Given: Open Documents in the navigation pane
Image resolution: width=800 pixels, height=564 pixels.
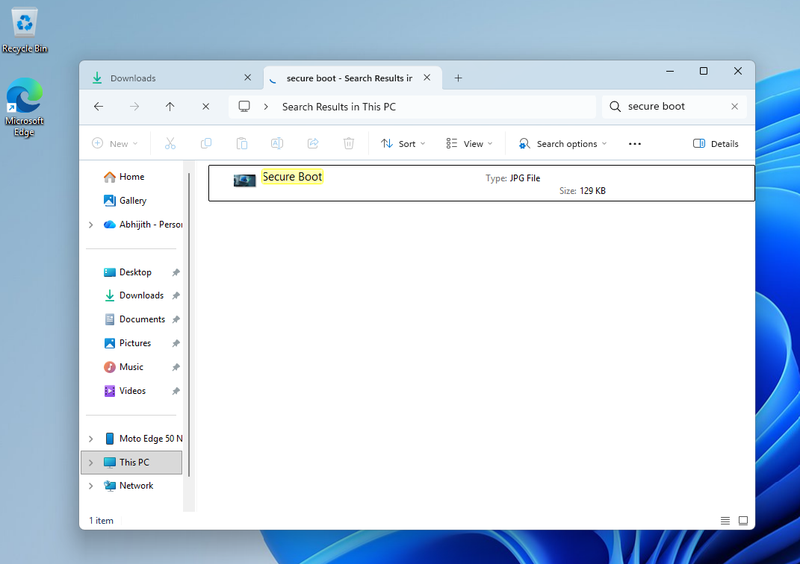Looking at the screenshot, I should pos(134,319).
